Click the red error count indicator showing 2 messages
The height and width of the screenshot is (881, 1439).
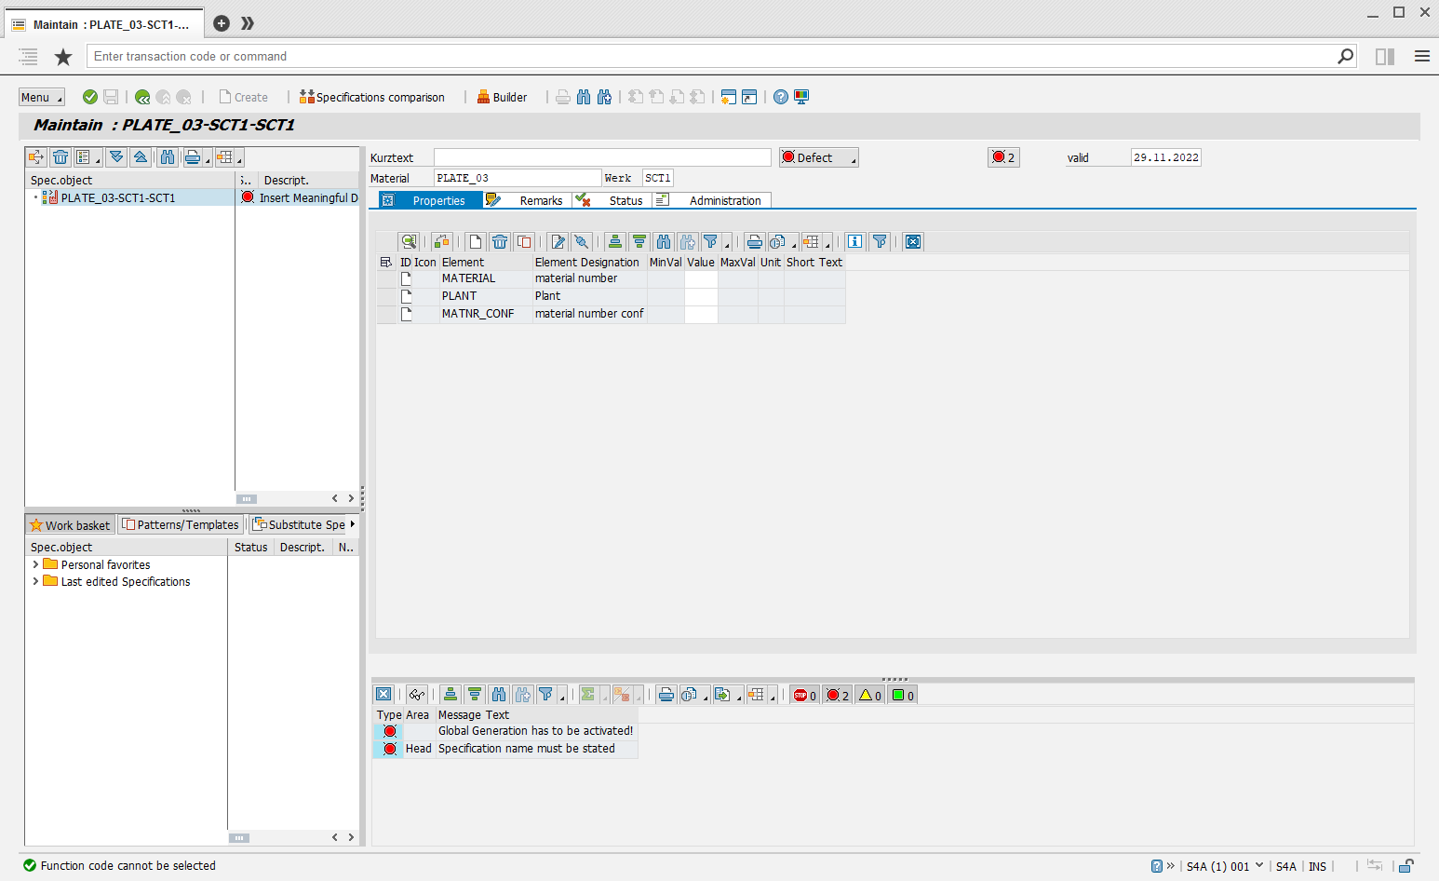pyautogui.click(x=835, y=694)
